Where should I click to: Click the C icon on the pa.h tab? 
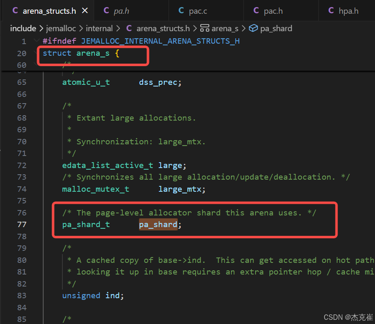pyautogui.click(x=106, y=10)
